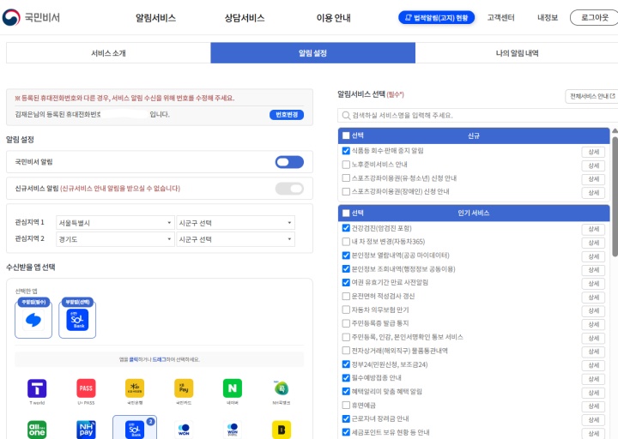The height and width of the screenshot is (439, 618).
Task: Open 관심지역 2 시군구 선택 dropdown
Action: point(235,239)
